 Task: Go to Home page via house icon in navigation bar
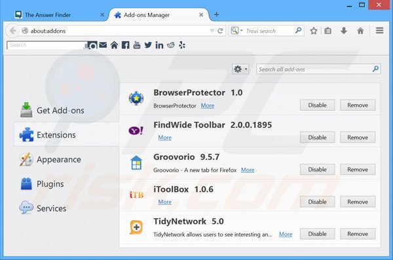pos(360,31)
